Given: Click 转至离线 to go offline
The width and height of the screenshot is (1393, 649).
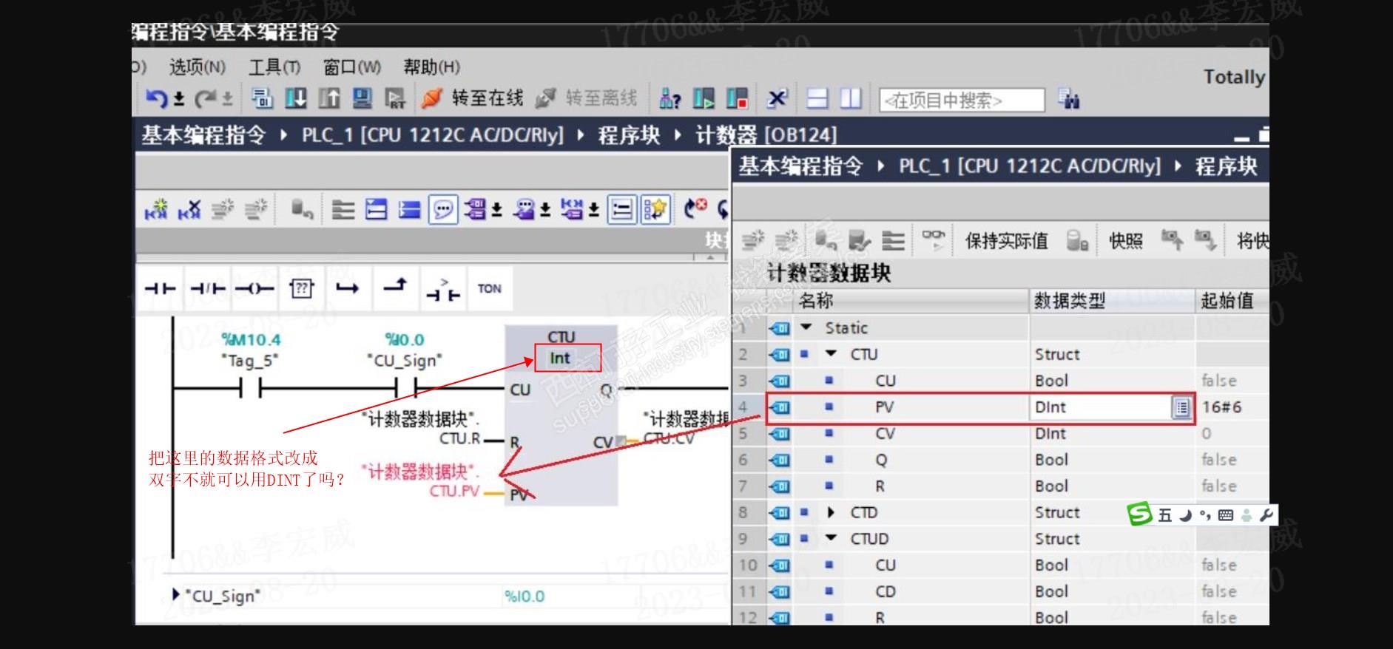Looking at the screenshot, I should pos(587,98).
